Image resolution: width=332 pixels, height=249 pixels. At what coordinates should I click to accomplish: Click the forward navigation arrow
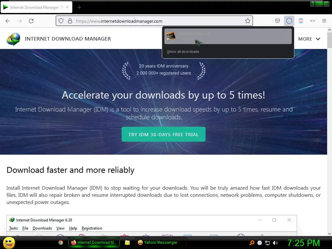19,21
